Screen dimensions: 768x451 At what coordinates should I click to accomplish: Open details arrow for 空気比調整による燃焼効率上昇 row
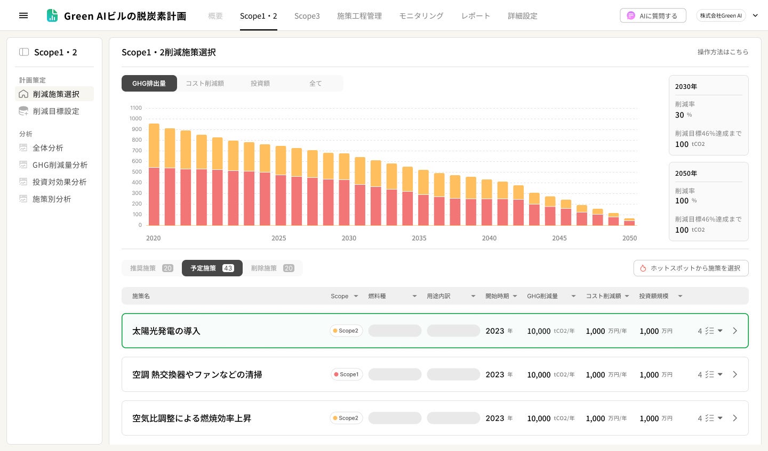(x=735, y=418)
